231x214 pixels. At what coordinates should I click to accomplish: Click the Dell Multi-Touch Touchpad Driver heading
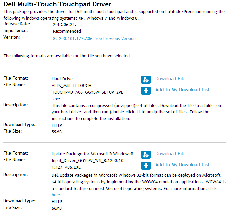point(57,4)
